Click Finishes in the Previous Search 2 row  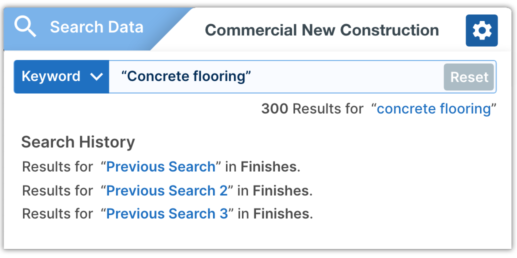(x=280, y=190)
